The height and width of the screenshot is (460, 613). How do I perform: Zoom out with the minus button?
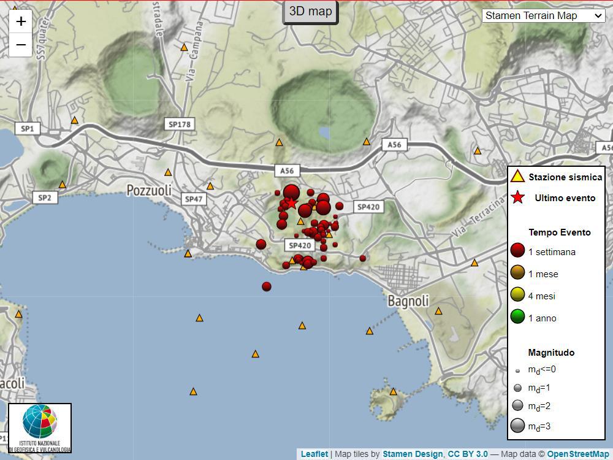point(21,45)
